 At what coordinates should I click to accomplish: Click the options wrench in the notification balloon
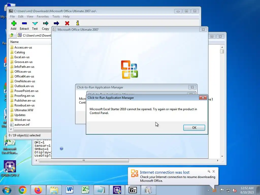tap(209, 171)
